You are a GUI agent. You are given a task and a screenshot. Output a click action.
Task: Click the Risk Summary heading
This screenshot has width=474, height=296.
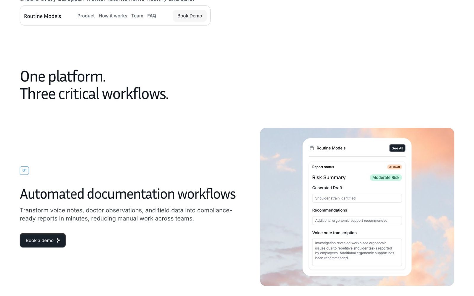(329, 178)
